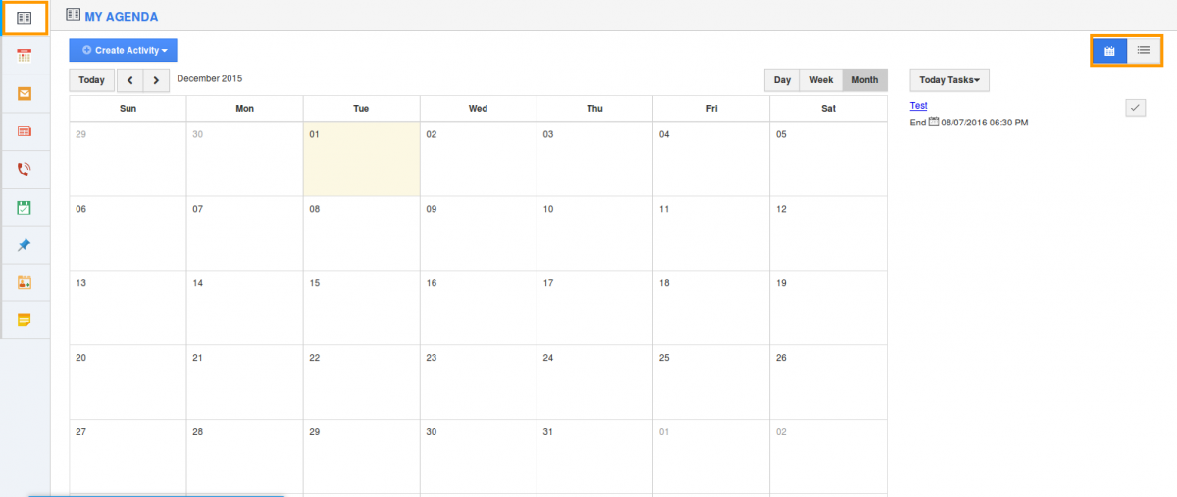The image size is (1177, 497).
Task: Switch to Day view
Action: 782,80
